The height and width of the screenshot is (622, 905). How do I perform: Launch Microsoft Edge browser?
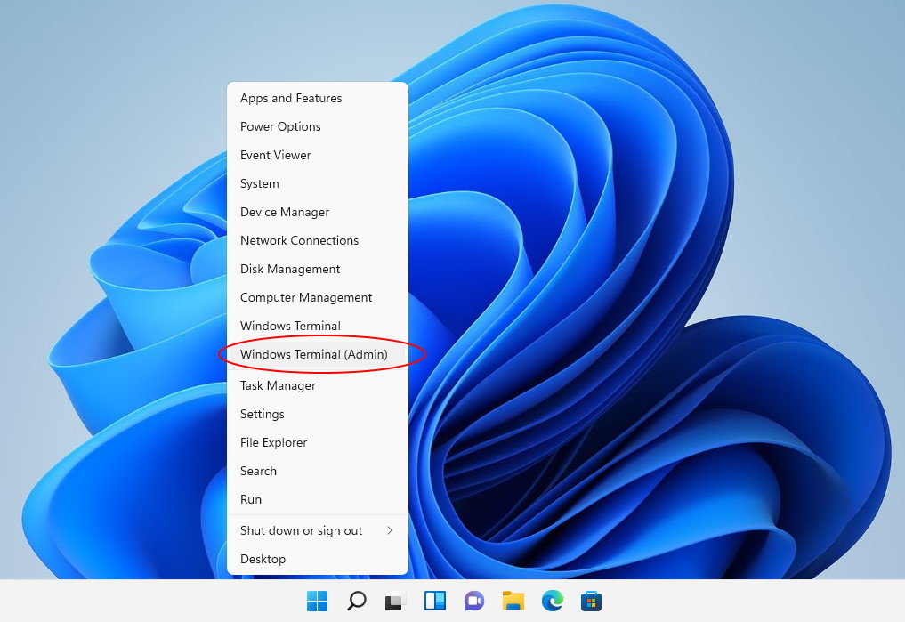pyautogui.click(x=553, y=601)
